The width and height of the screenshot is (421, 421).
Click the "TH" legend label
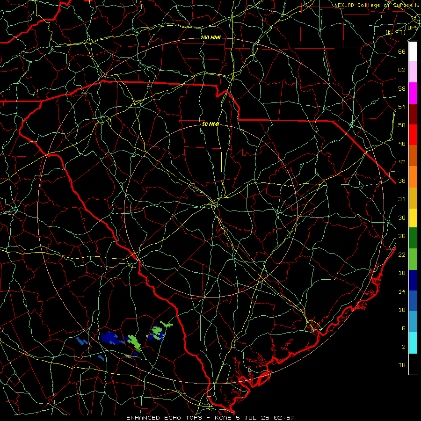point(402,365)
